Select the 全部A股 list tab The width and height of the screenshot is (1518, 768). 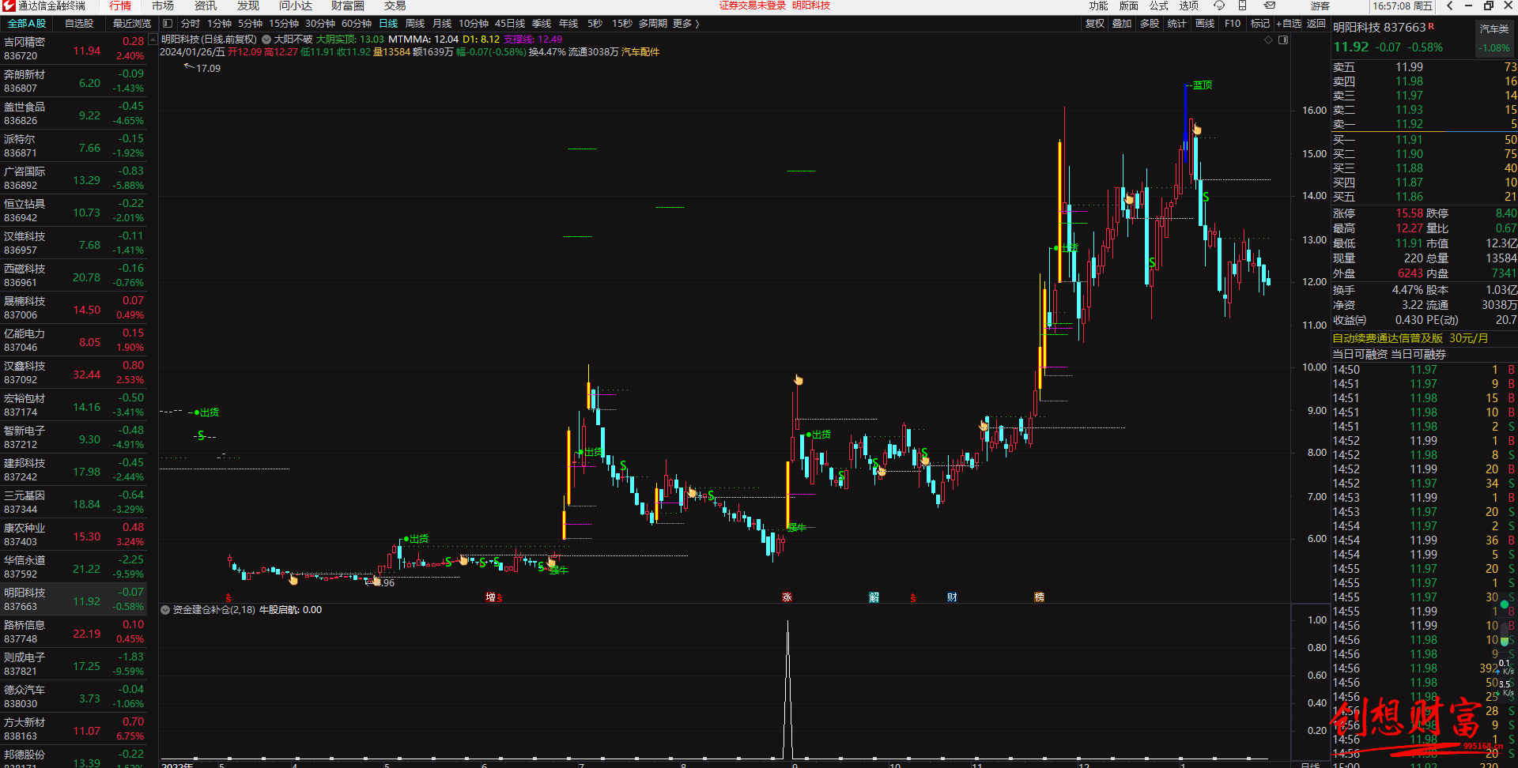[x=27, y=24]
